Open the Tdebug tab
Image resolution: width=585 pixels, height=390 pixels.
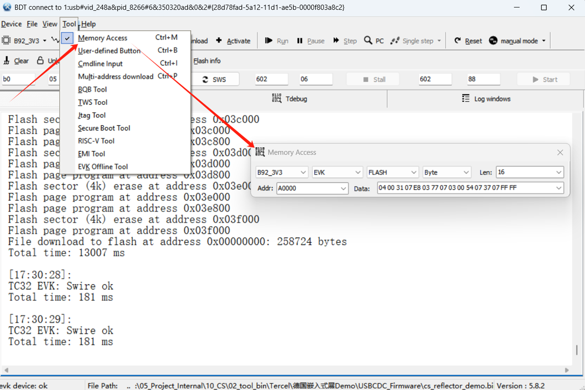[x=290, y=99]
